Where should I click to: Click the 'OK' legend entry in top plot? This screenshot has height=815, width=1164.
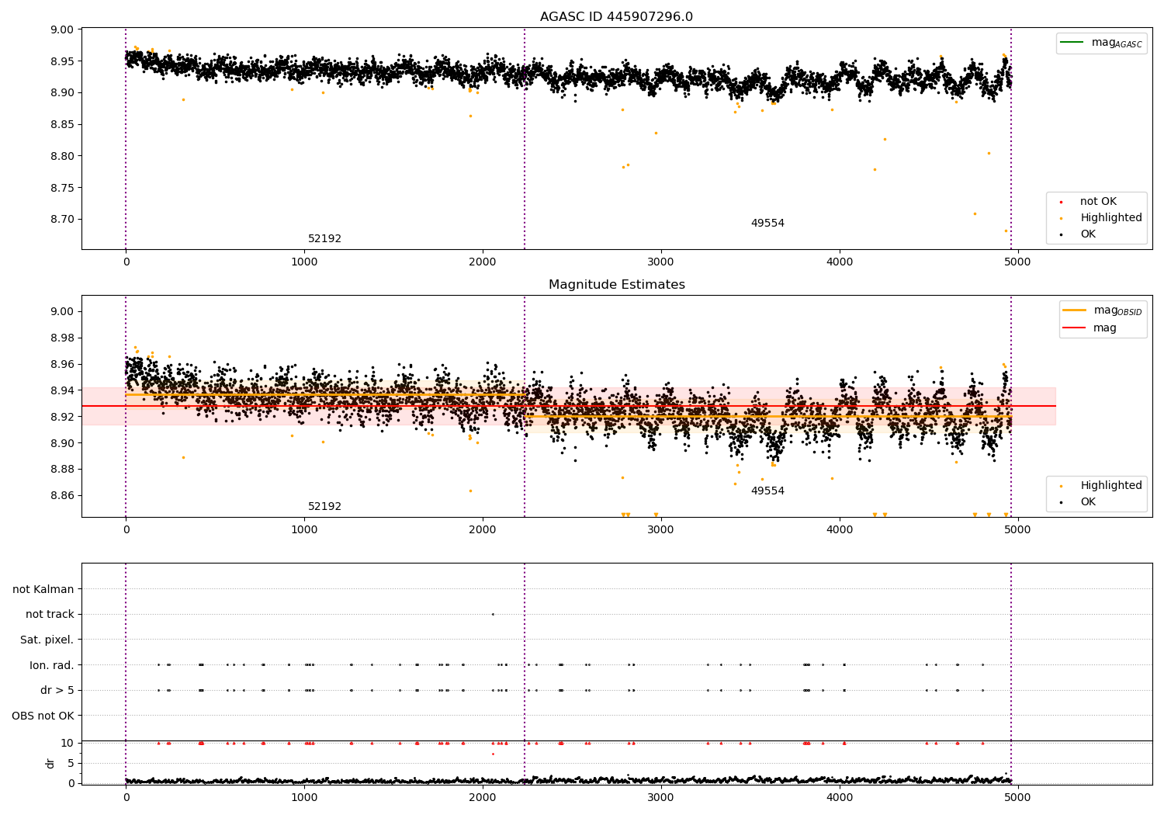(1088, 234)
